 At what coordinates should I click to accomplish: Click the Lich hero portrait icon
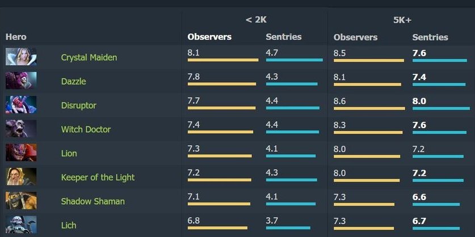21,224
